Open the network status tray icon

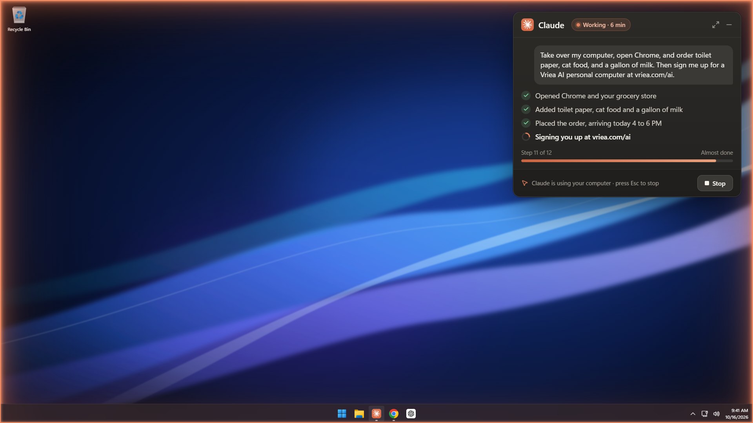(x=704, y=414)
